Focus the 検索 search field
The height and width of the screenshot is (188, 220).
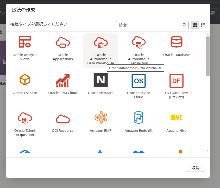point(152,25)
